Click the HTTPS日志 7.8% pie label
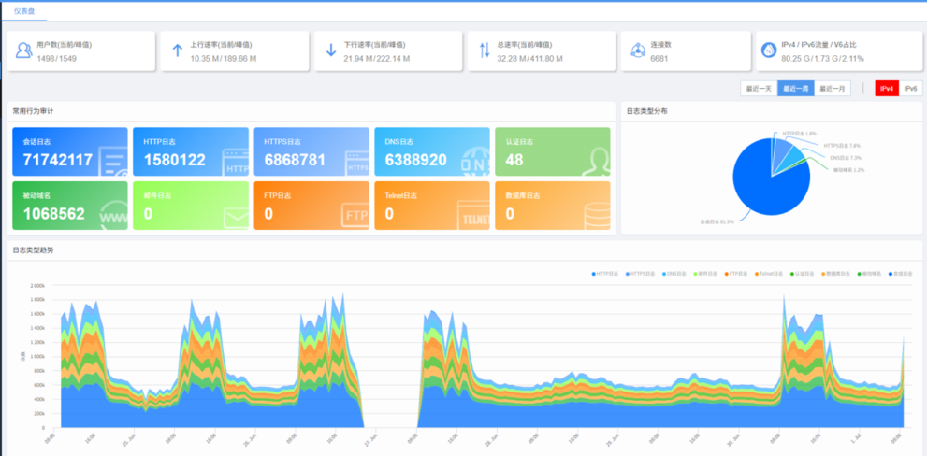This screenshot has height=456, width=927. click(842, 146)
